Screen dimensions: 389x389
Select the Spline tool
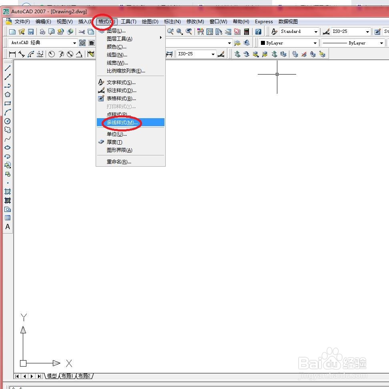(x=8, y=139)
